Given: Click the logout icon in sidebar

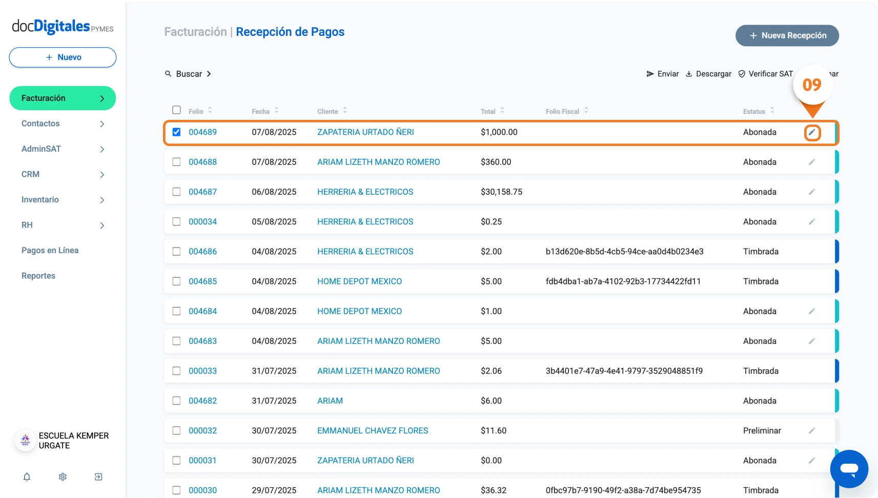Looking at the screenshot, I should coord(98,477).
